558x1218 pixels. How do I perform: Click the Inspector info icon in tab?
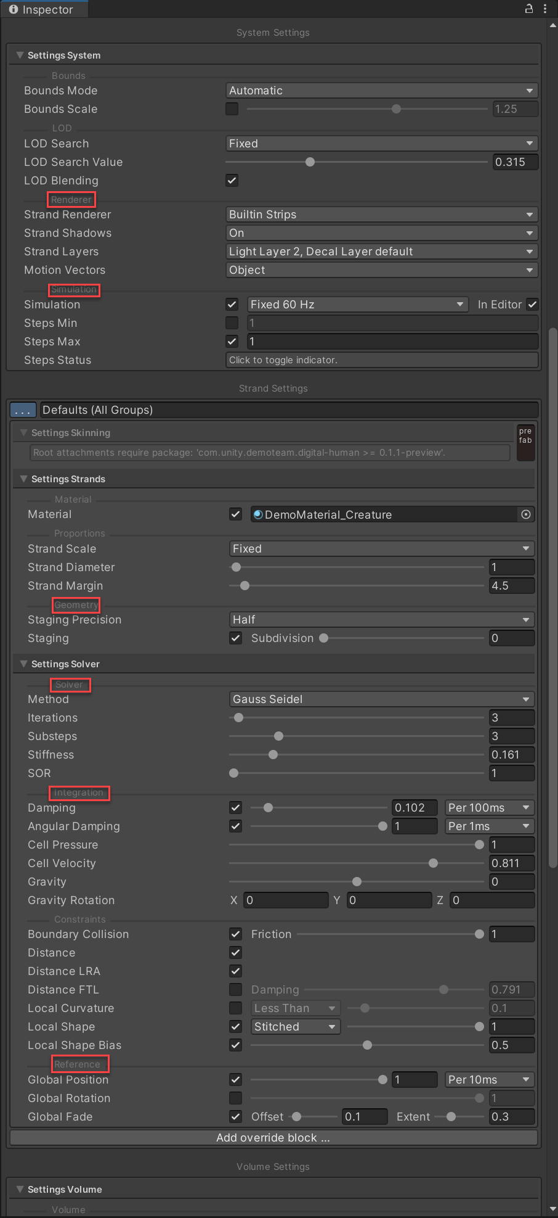[14, 9]
